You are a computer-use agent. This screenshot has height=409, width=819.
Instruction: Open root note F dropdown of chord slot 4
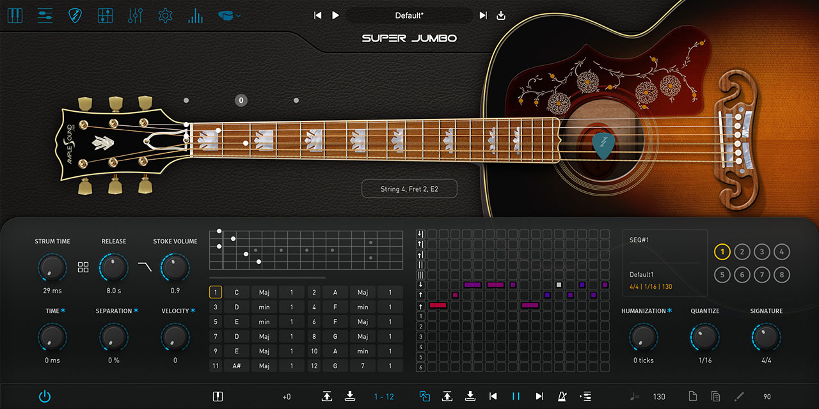[335, 307]
